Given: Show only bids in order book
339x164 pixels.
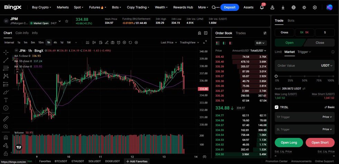Looking at the screenshot, I should [224, 43].
